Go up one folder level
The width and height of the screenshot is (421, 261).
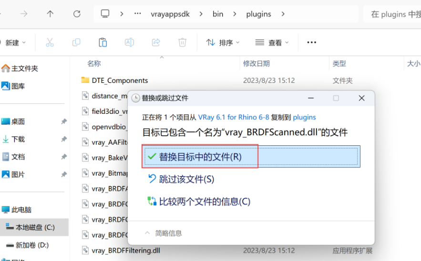click(x=50, y=14)
